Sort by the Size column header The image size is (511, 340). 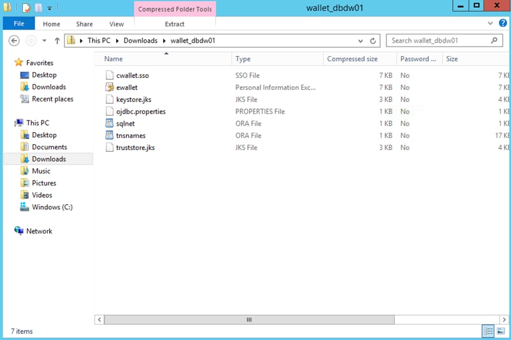(x=476, y=59)
